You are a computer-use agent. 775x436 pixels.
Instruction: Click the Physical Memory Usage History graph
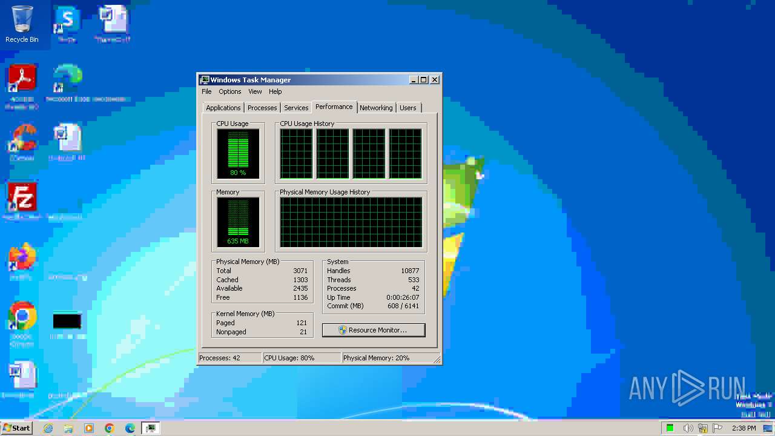pos(351,222)
